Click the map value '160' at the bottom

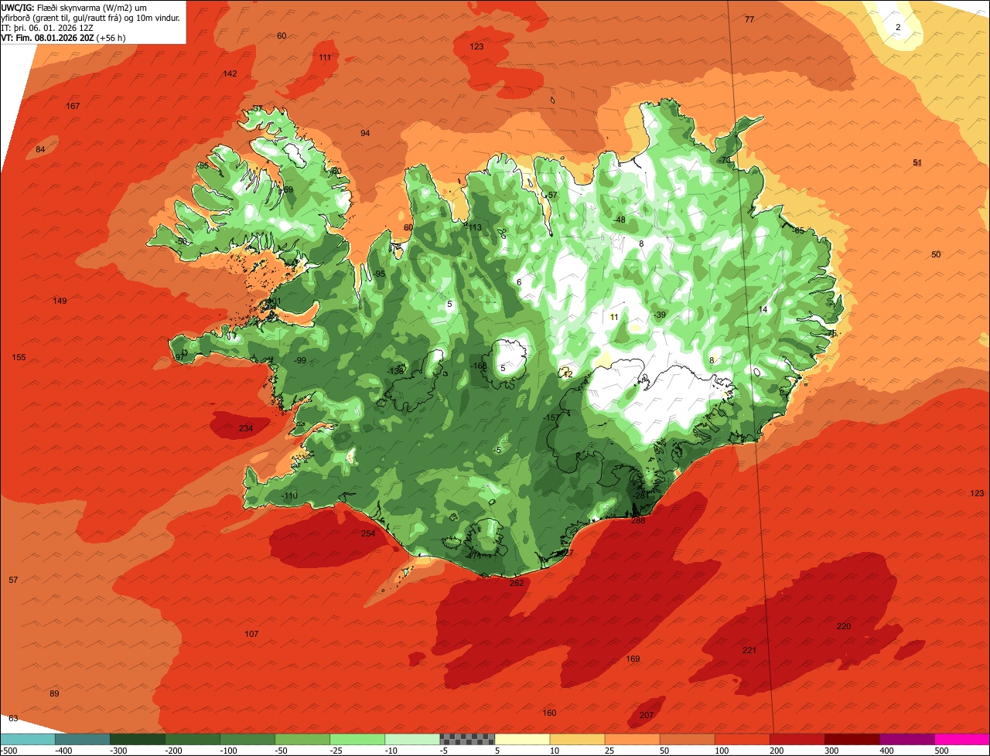[x=549, y=713]
